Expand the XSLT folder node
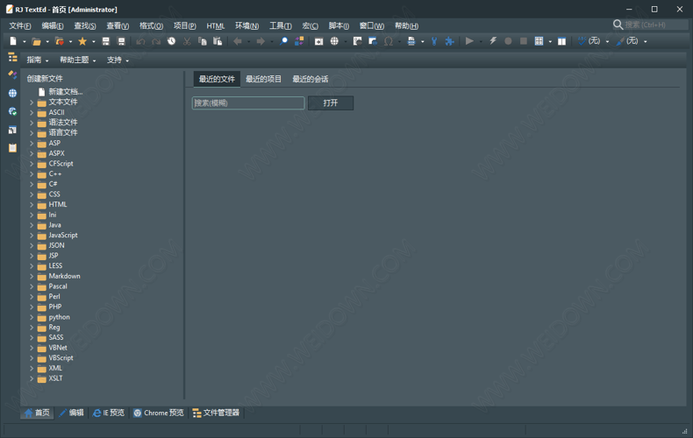This screenshot has width=693, height=438. pos(32,378)
